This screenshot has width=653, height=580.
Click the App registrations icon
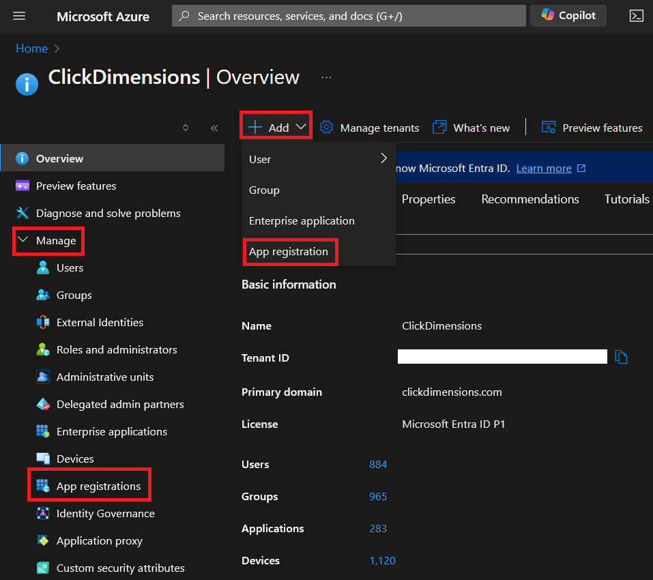point(43,486)
